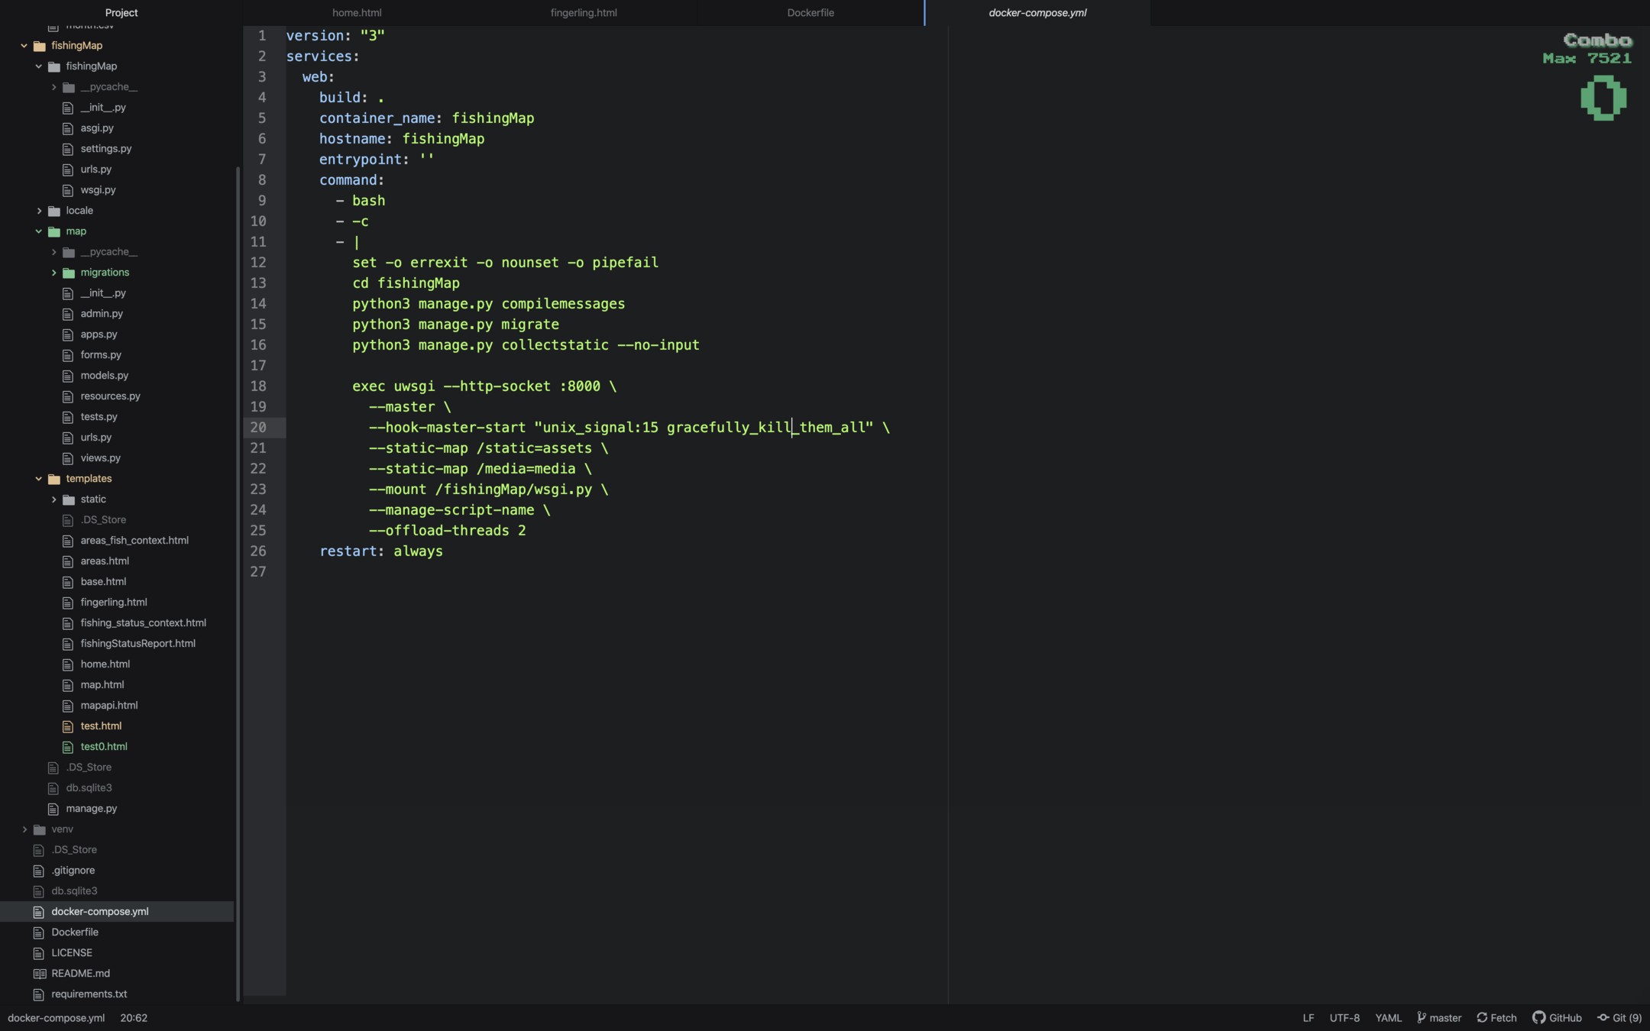Collapse the templates folder
Image resolution: width=1650 pixels, height=1031 pixels.
[x=39, y=479]
